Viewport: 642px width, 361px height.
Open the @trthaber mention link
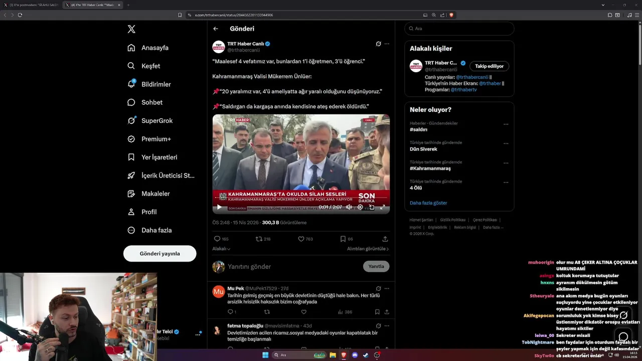(490, 83)
